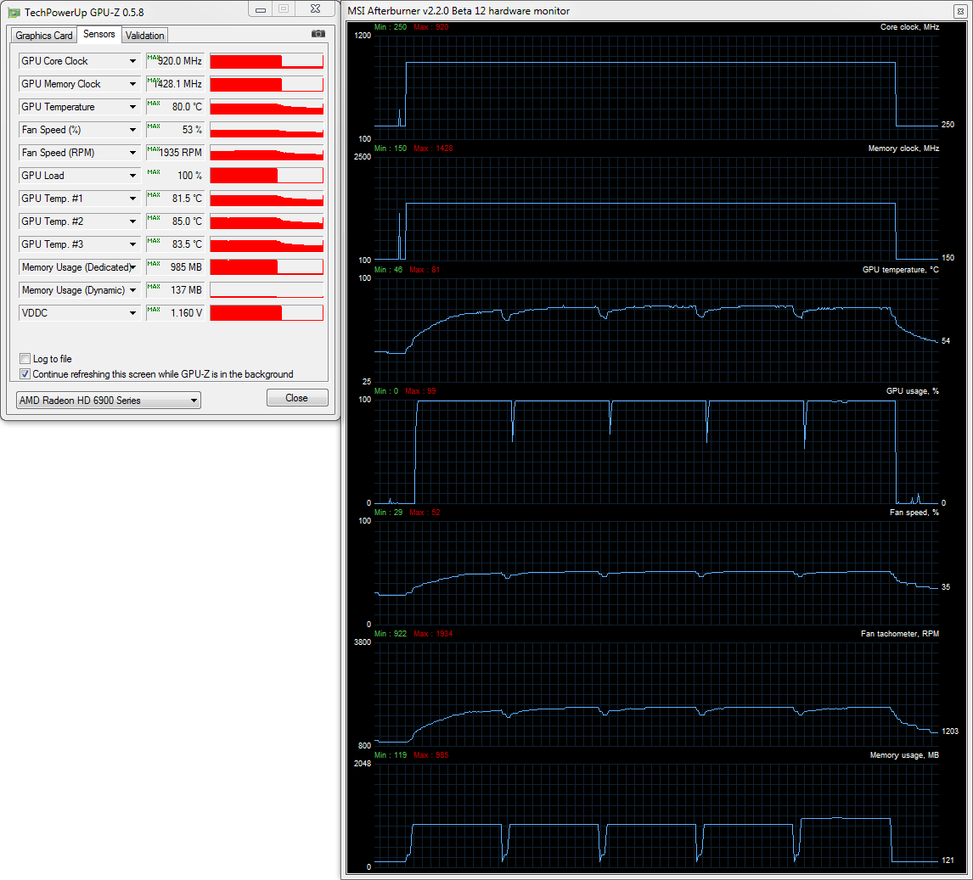
Task: Enable the Log to file checkbox
Action: pos(25,358)
